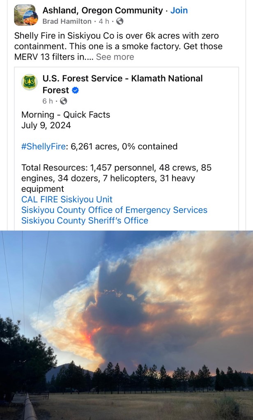This screenshot has width=253, height=420.
Task: Join the Ashland, Oregon Community group
Action: [x=179, y=10]
